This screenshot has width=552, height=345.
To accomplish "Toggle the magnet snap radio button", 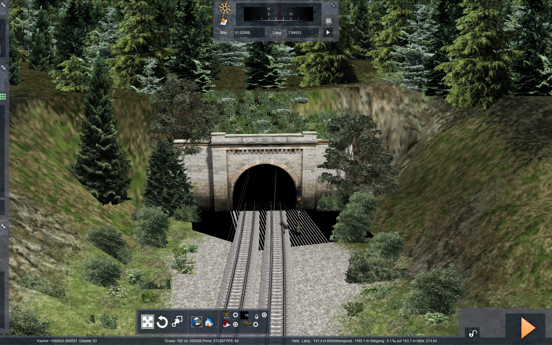I will [235, 325].
